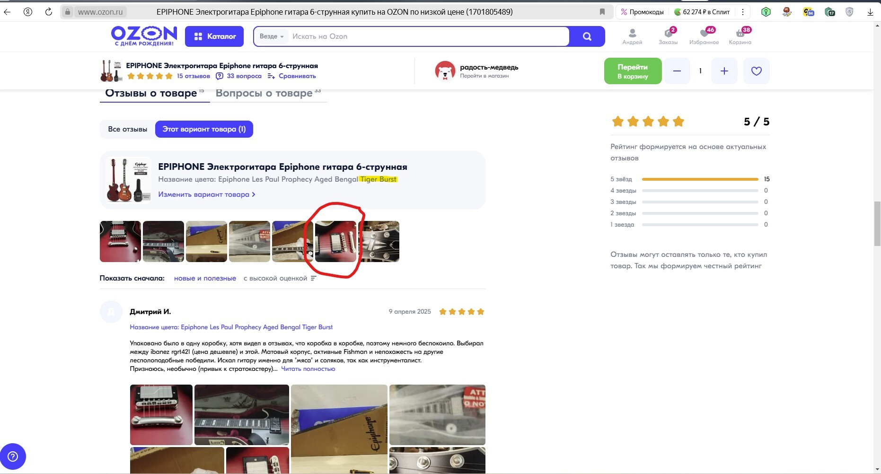Image resolution: width=881 pixels, height=474 pixels.
Task: Open the '33 вопроса' link
Action: (x=239, y=76)
